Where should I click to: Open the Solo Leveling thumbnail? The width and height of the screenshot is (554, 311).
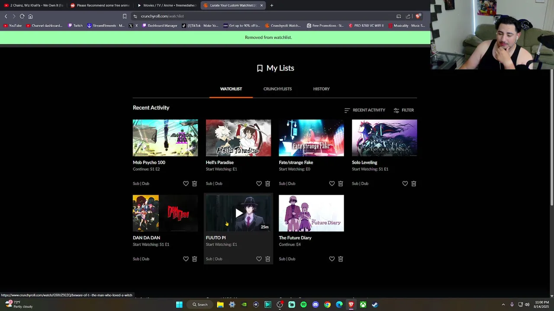point(384,138)
